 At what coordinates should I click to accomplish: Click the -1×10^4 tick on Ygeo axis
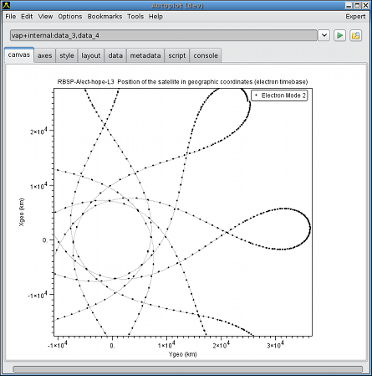pyautogui.click(x=58, y=345)
